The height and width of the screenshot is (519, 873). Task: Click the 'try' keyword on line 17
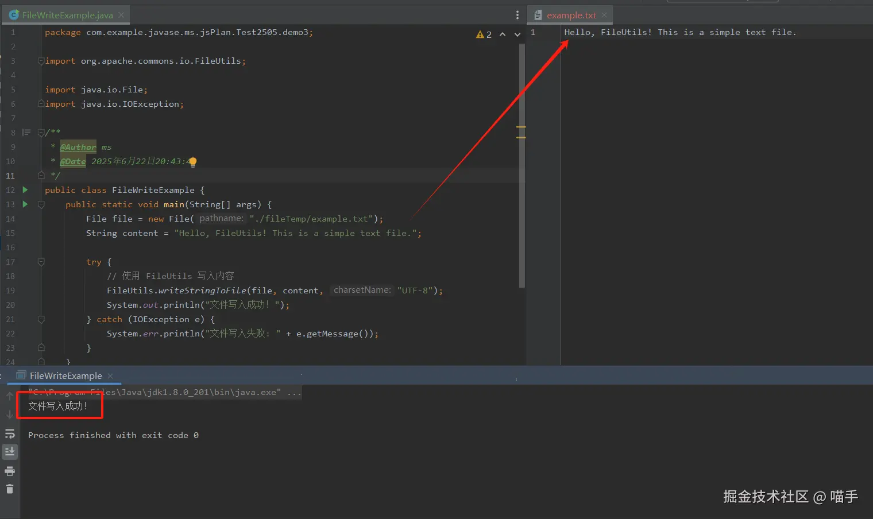click(x=94, y=262)
